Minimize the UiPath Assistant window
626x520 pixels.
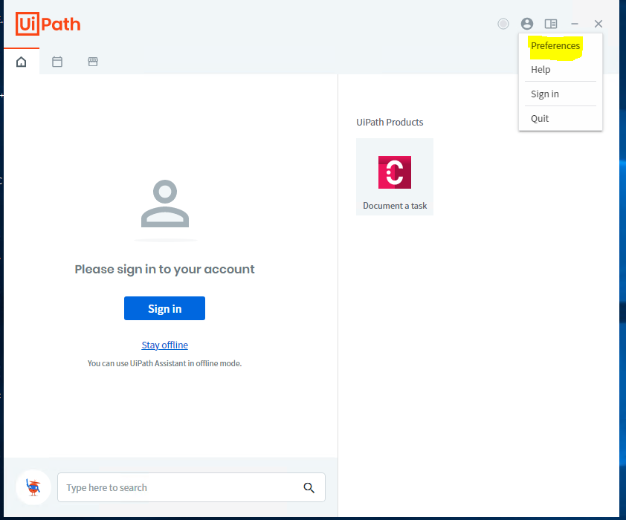point(575,24)
